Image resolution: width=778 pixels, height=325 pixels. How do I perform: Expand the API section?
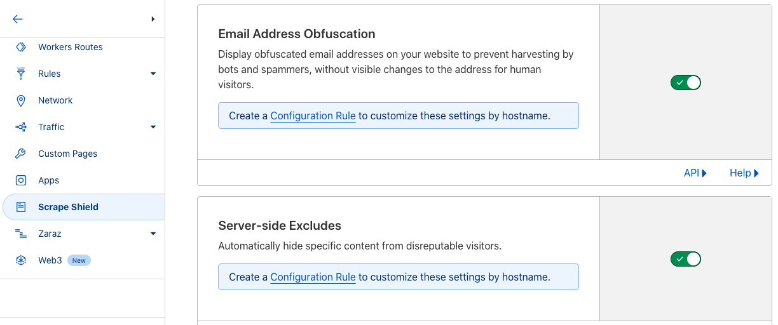[x=695, y=173]
